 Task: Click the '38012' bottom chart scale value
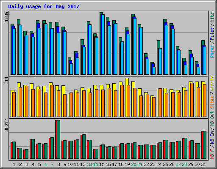coord(6,125)
